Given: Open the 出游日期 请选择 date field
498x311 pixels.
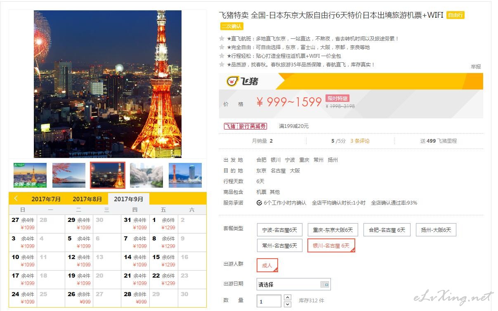Looking at the screenshot, I should point(294,285).
